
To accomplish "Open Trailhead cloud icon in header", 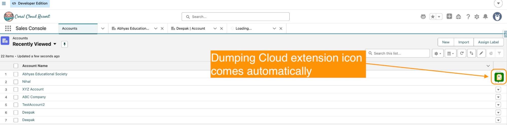I will tap(458, 17).
